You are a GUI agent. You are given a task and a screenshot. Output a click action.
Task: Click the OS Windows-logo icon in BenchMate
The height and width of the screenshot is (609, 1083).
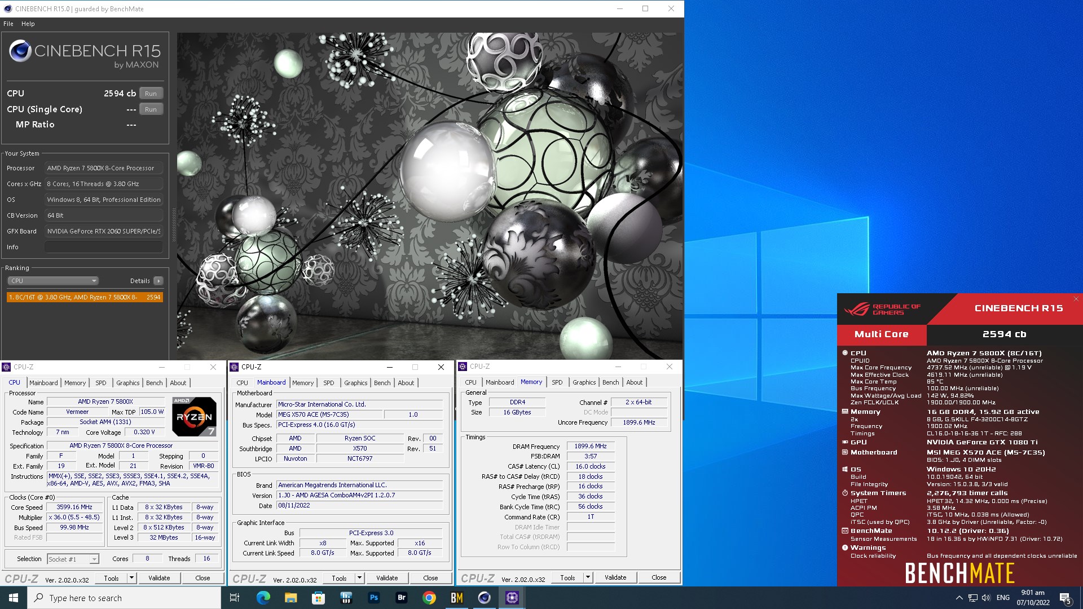pyautogui.click(x=845, y=469)
